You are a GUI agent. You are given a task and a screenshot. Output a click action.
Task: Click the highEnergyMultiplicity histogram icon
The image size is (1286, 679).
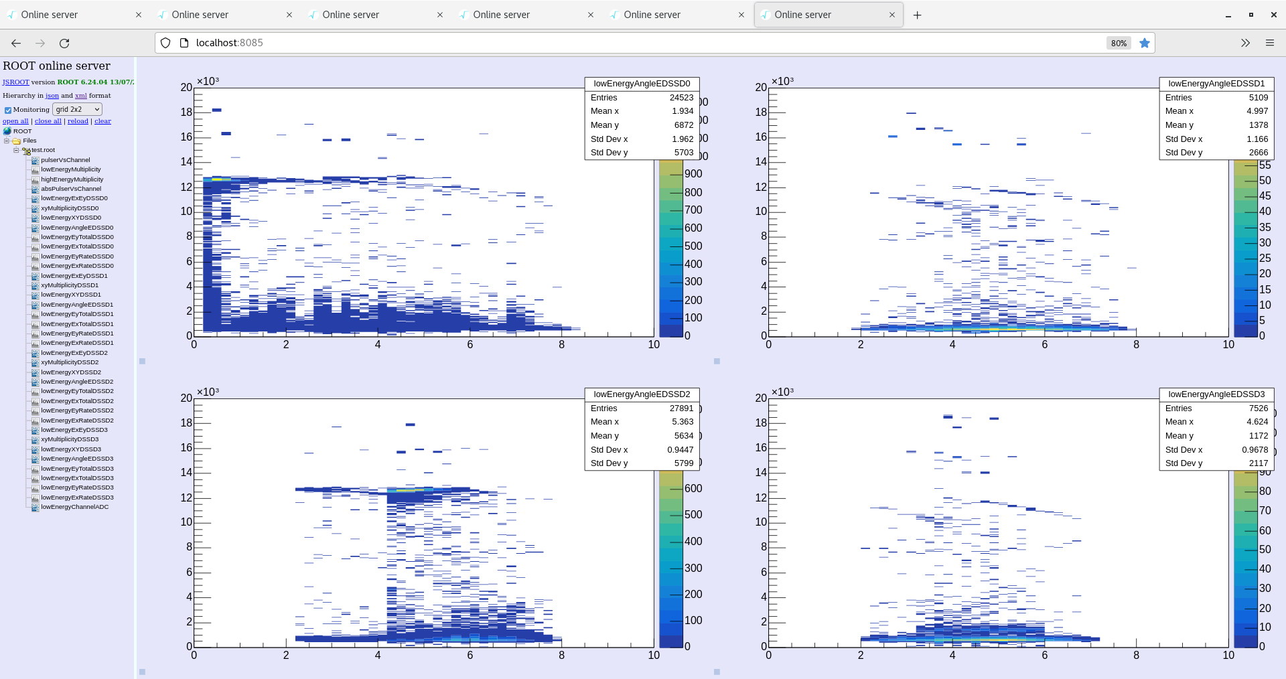34,179
